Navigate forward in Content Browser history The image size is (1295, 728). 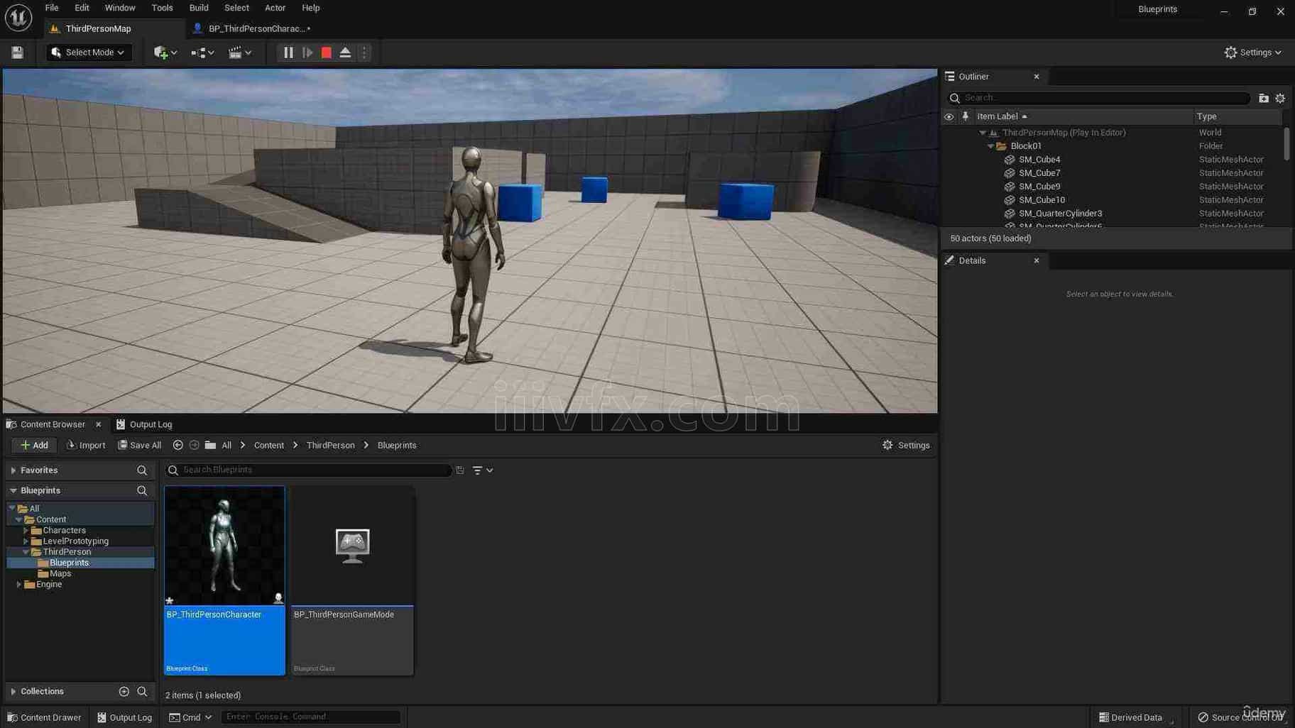[x=194, y=446]
